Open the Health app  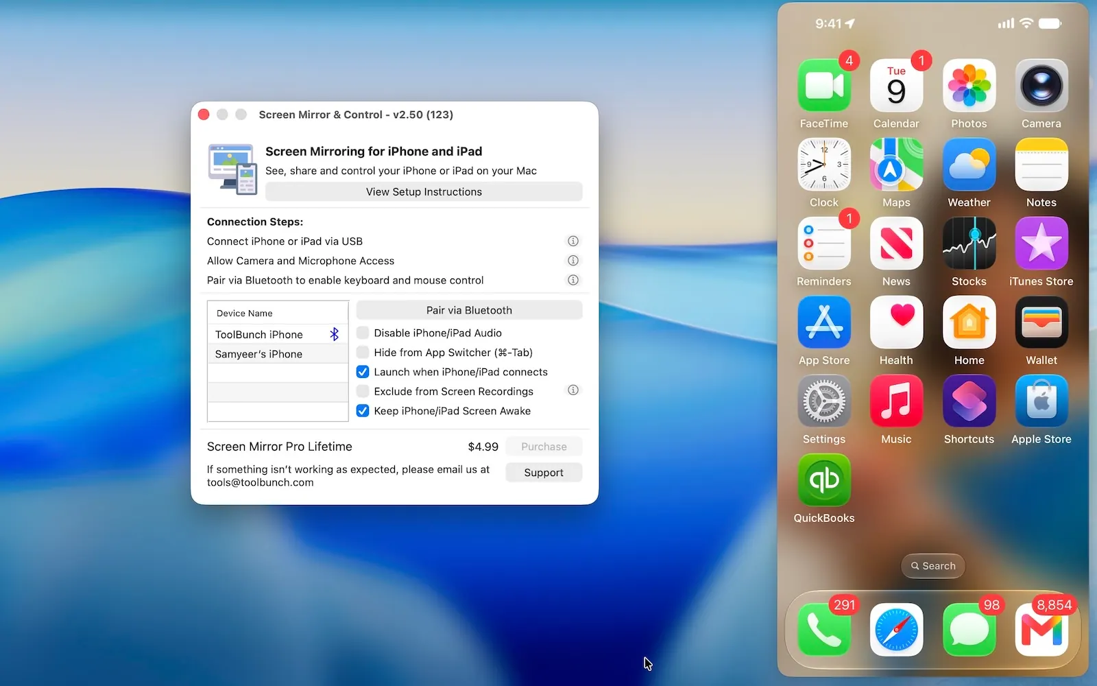(896, 322)
